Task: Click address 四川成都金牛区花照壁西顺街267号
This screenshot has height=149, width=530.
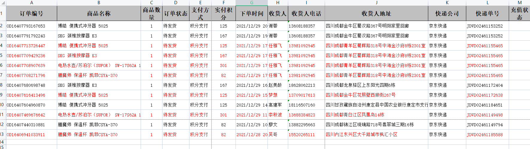Action: pos(361,95)
